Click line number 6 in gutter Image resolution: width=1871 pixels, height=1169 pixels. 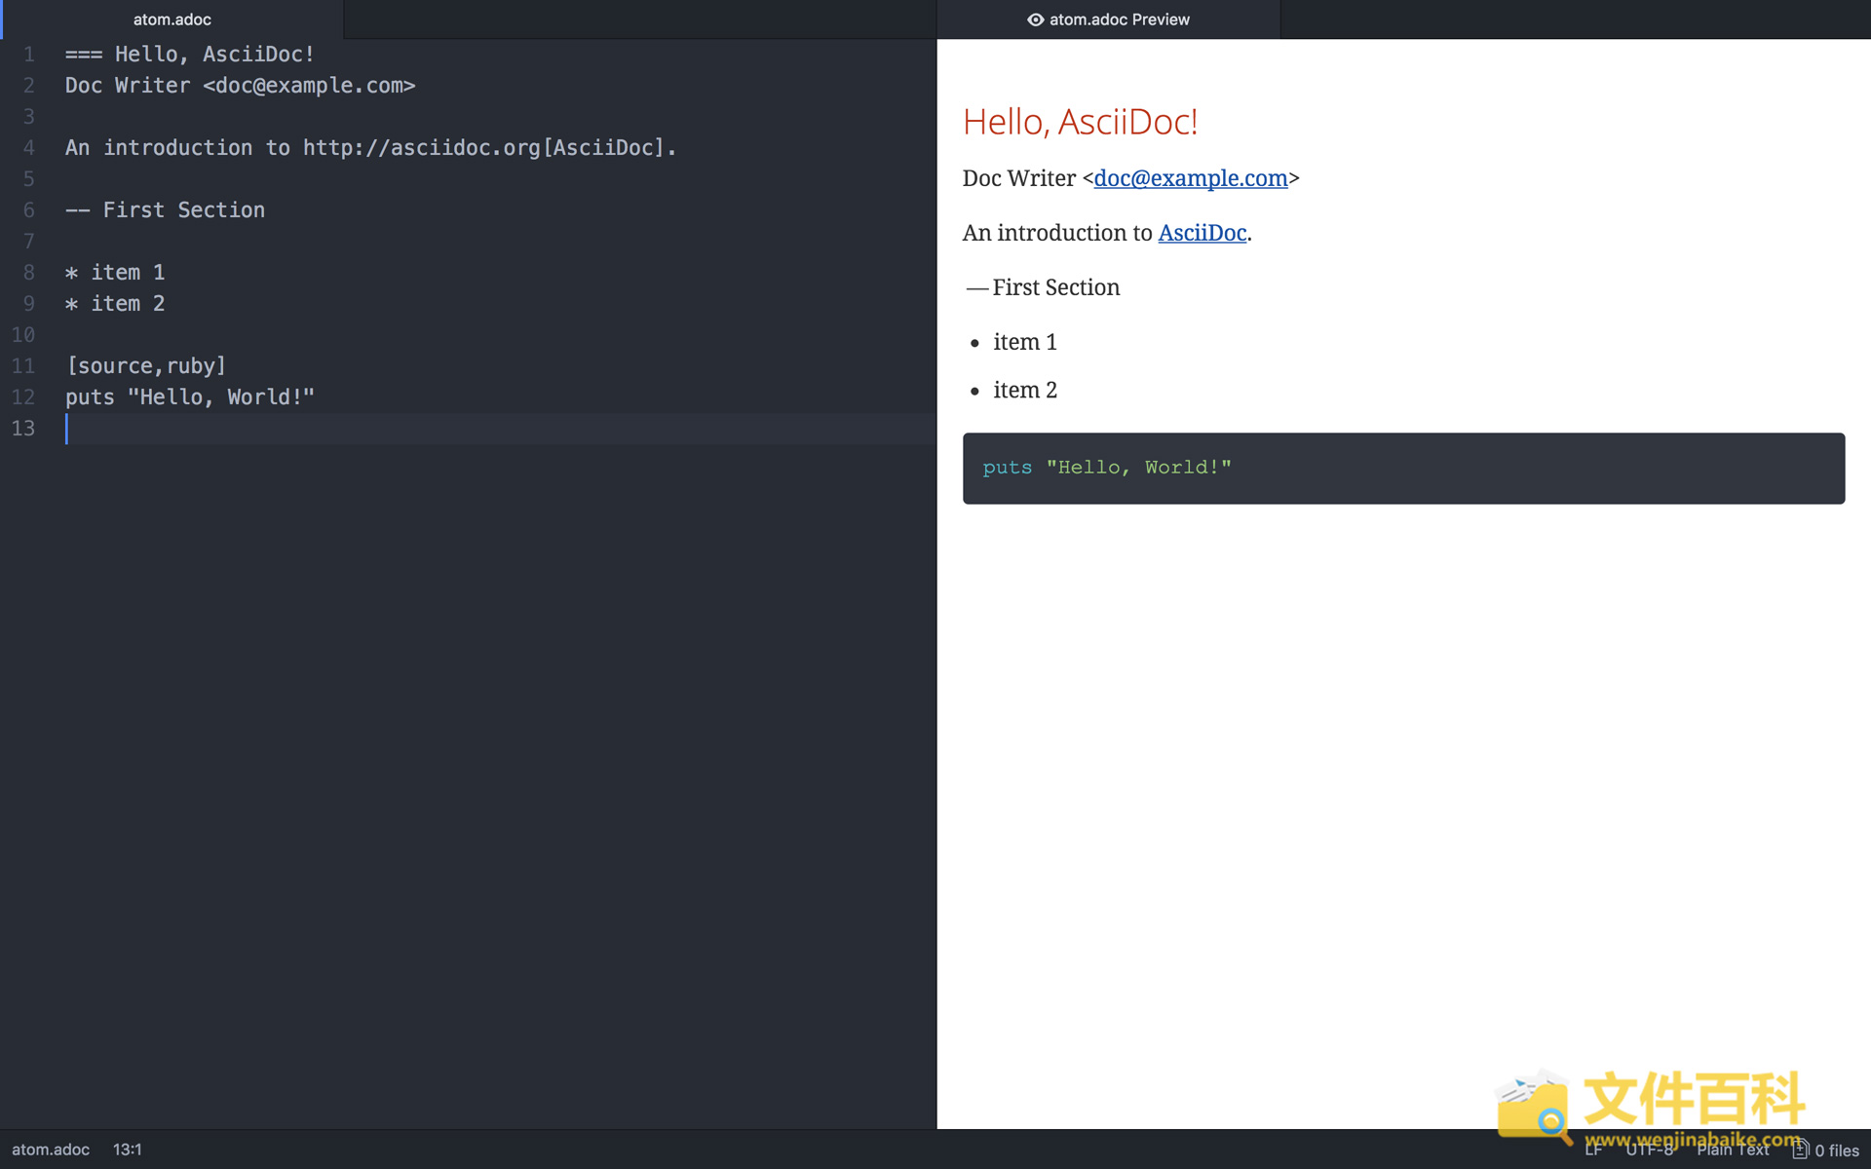tap(28, 210)
